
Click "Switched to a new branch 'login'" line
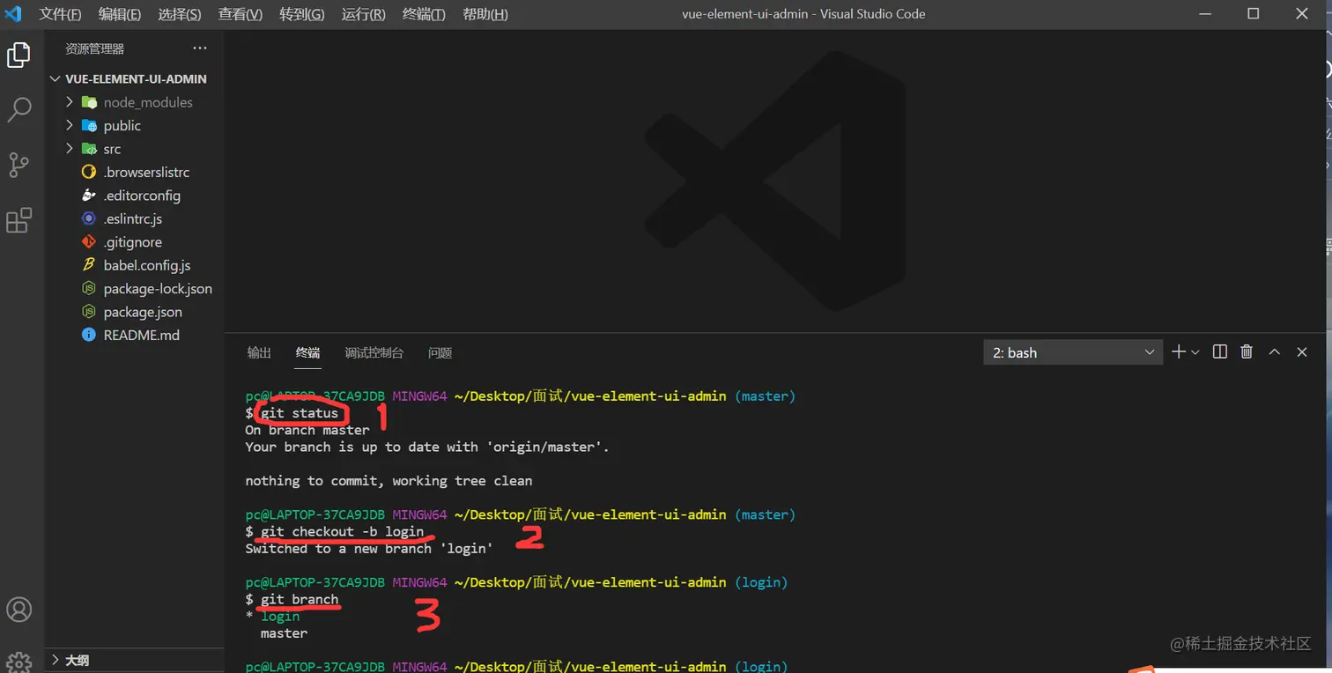point(369,549)
